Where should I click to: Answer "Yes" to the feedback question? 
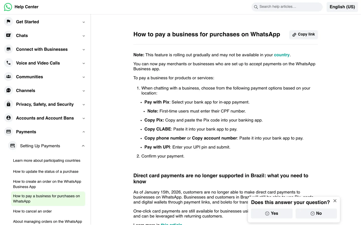[272, 213]
